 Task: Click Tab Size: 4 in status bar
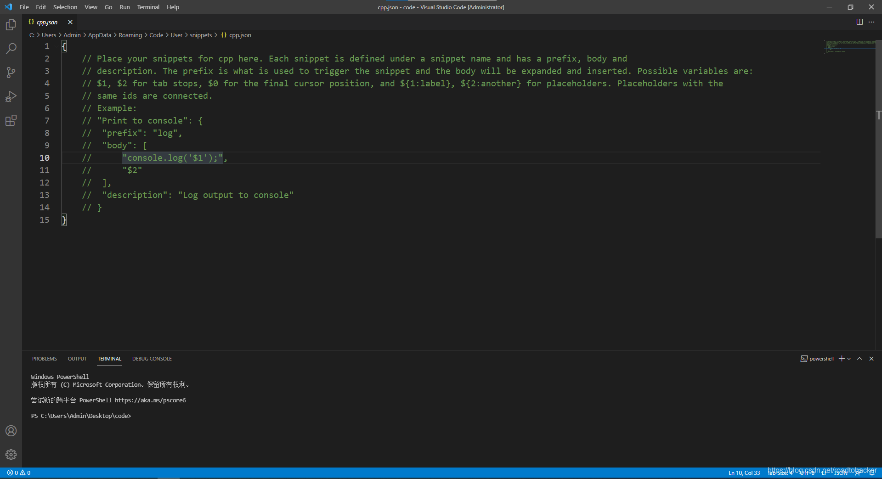pos(780,473)
